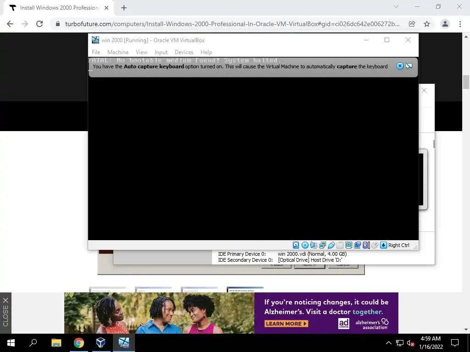
Task: Open the Devices menu
Action: tap(184, 52)
